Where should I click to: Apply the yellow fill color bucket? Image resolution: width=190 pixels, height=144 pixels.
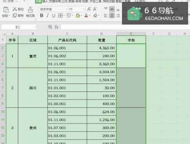pos(78,15)
